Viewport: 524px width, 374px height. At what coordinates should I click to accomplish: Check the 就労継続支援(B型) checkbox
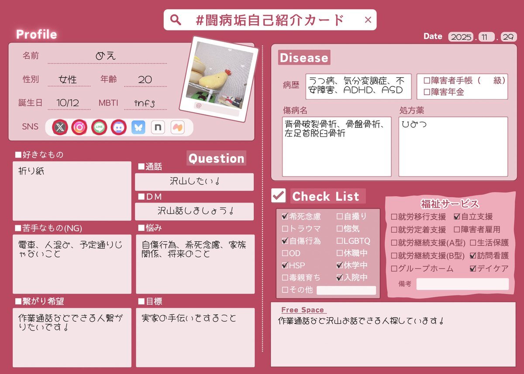click(x=394, y=256)
